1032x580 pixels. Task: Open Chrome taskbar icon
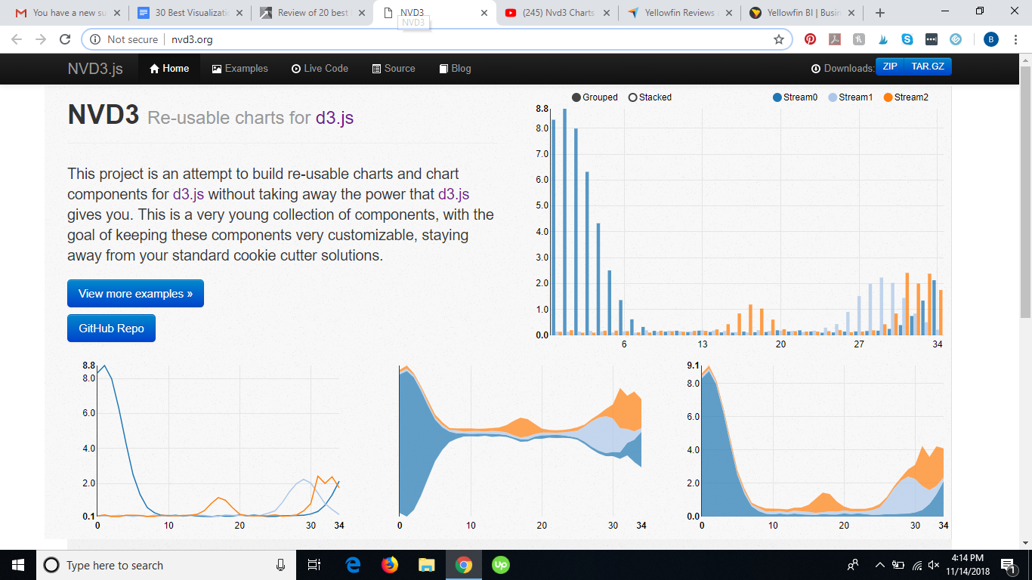[464, 565]
